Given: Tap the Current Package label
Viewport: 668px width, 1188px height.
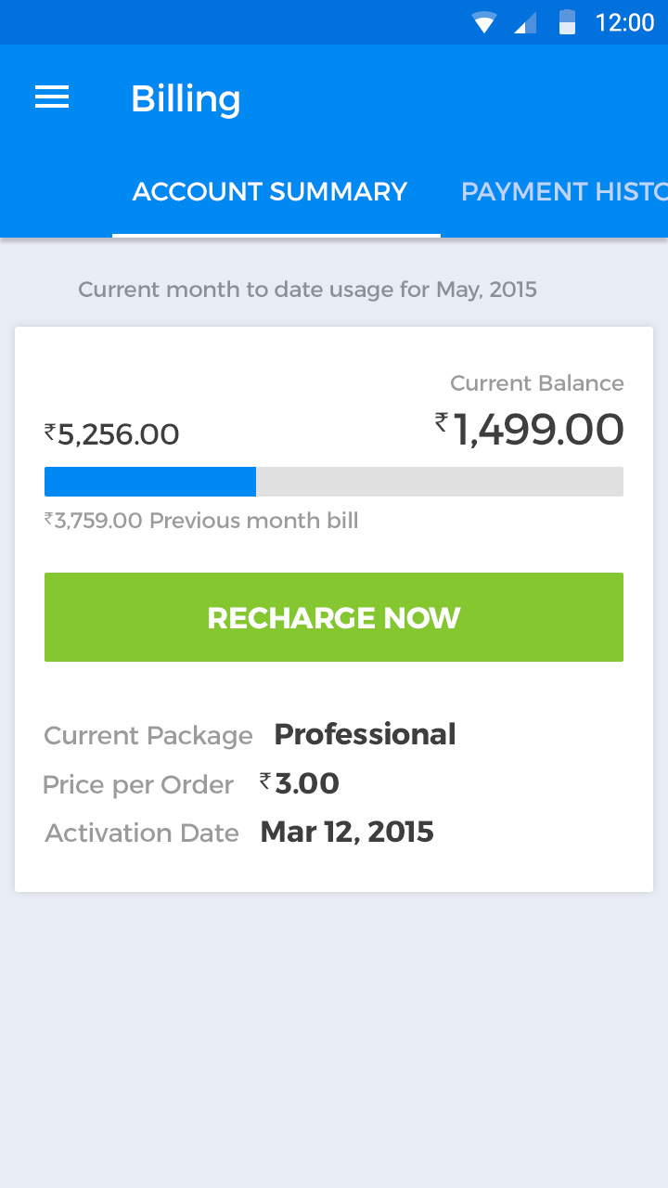Looking at the screenshot, I should click(x=148, y=736).
